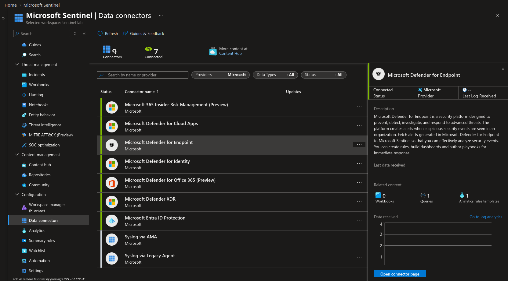The height and width of the screenshot is (281, 508).
Task: Follow the Go to log analytics link
Action: tap(485, 217)
